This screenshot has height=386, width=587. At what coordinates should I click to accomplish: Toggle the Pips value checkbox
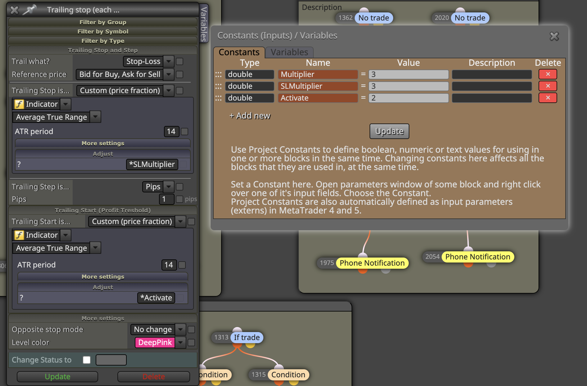180,199
